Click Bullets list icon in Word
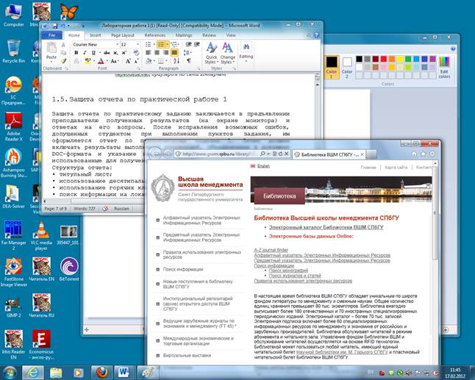Image resolution: width=475 pixels, height=380 pixels. (x=148, y=45)
